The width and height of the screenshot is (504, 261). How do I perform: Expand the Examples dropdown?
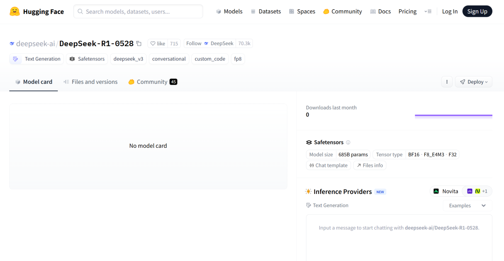[x=467, y=206]
